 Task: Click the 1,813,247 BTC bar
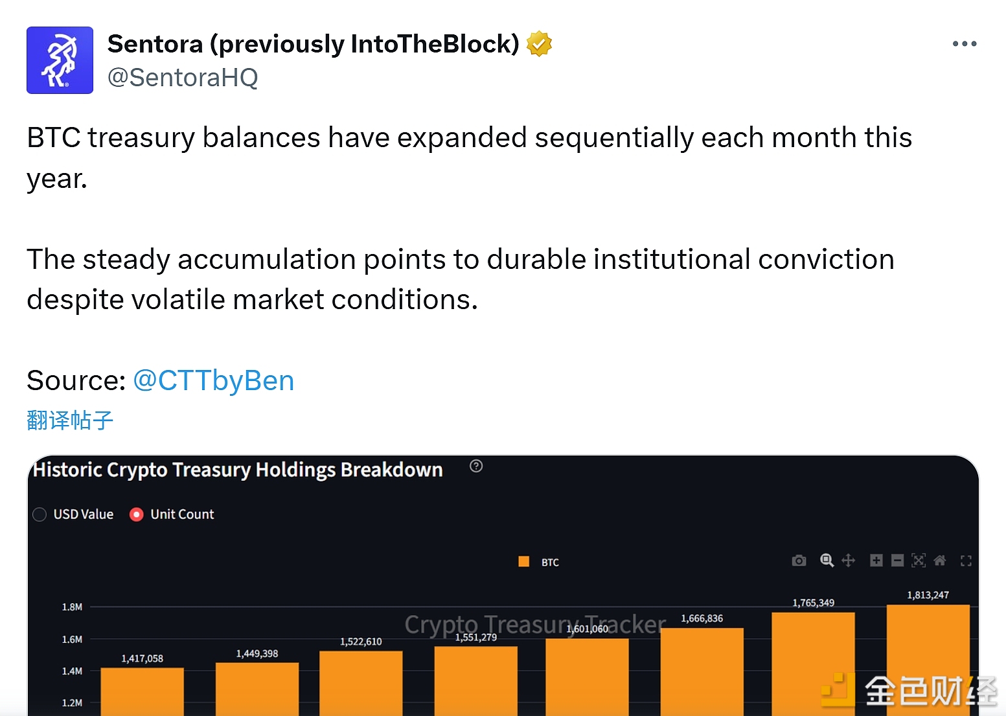click(928, 654)
